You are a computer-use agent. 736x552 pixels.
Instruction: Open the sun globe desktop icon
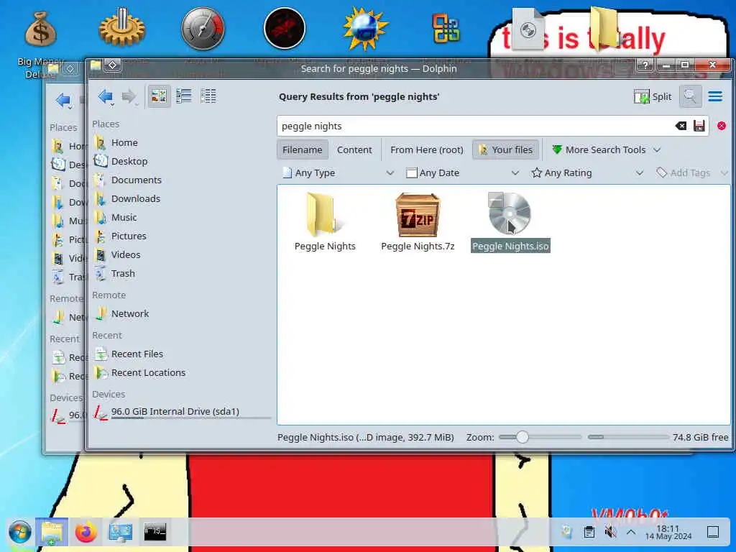tap(366, 29)
